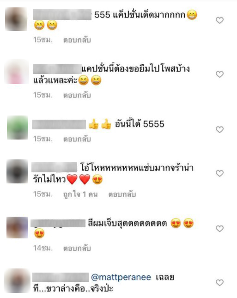View who liked: 'ถูกใจ 1 คน'

[80, 194]
